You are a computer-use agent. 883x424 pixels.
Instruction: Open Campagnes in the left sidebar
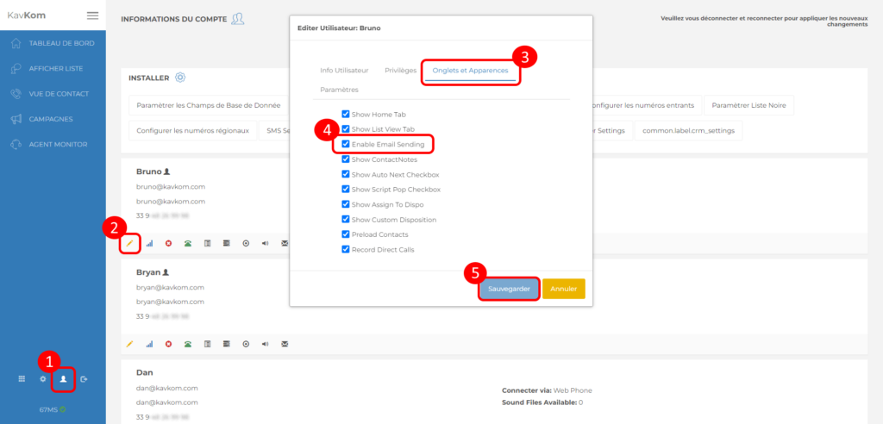pos(51,119)
